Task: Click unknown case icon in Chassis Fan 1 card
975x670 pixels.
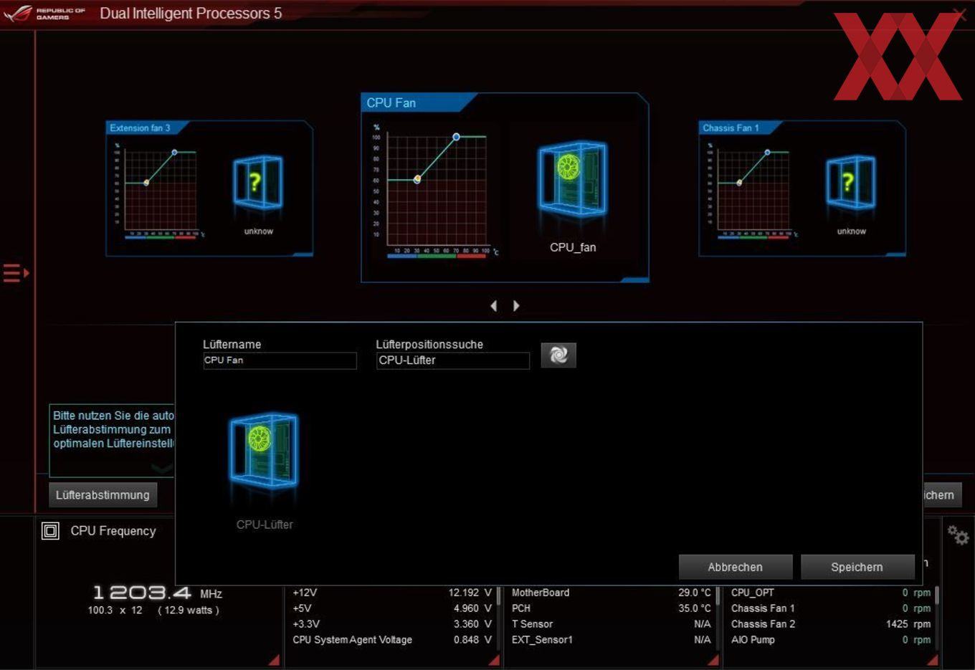Action: coord(850,183)
